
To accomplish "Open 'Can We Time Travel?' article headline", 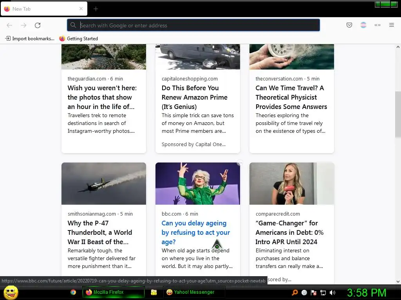I will coord(291,97).
